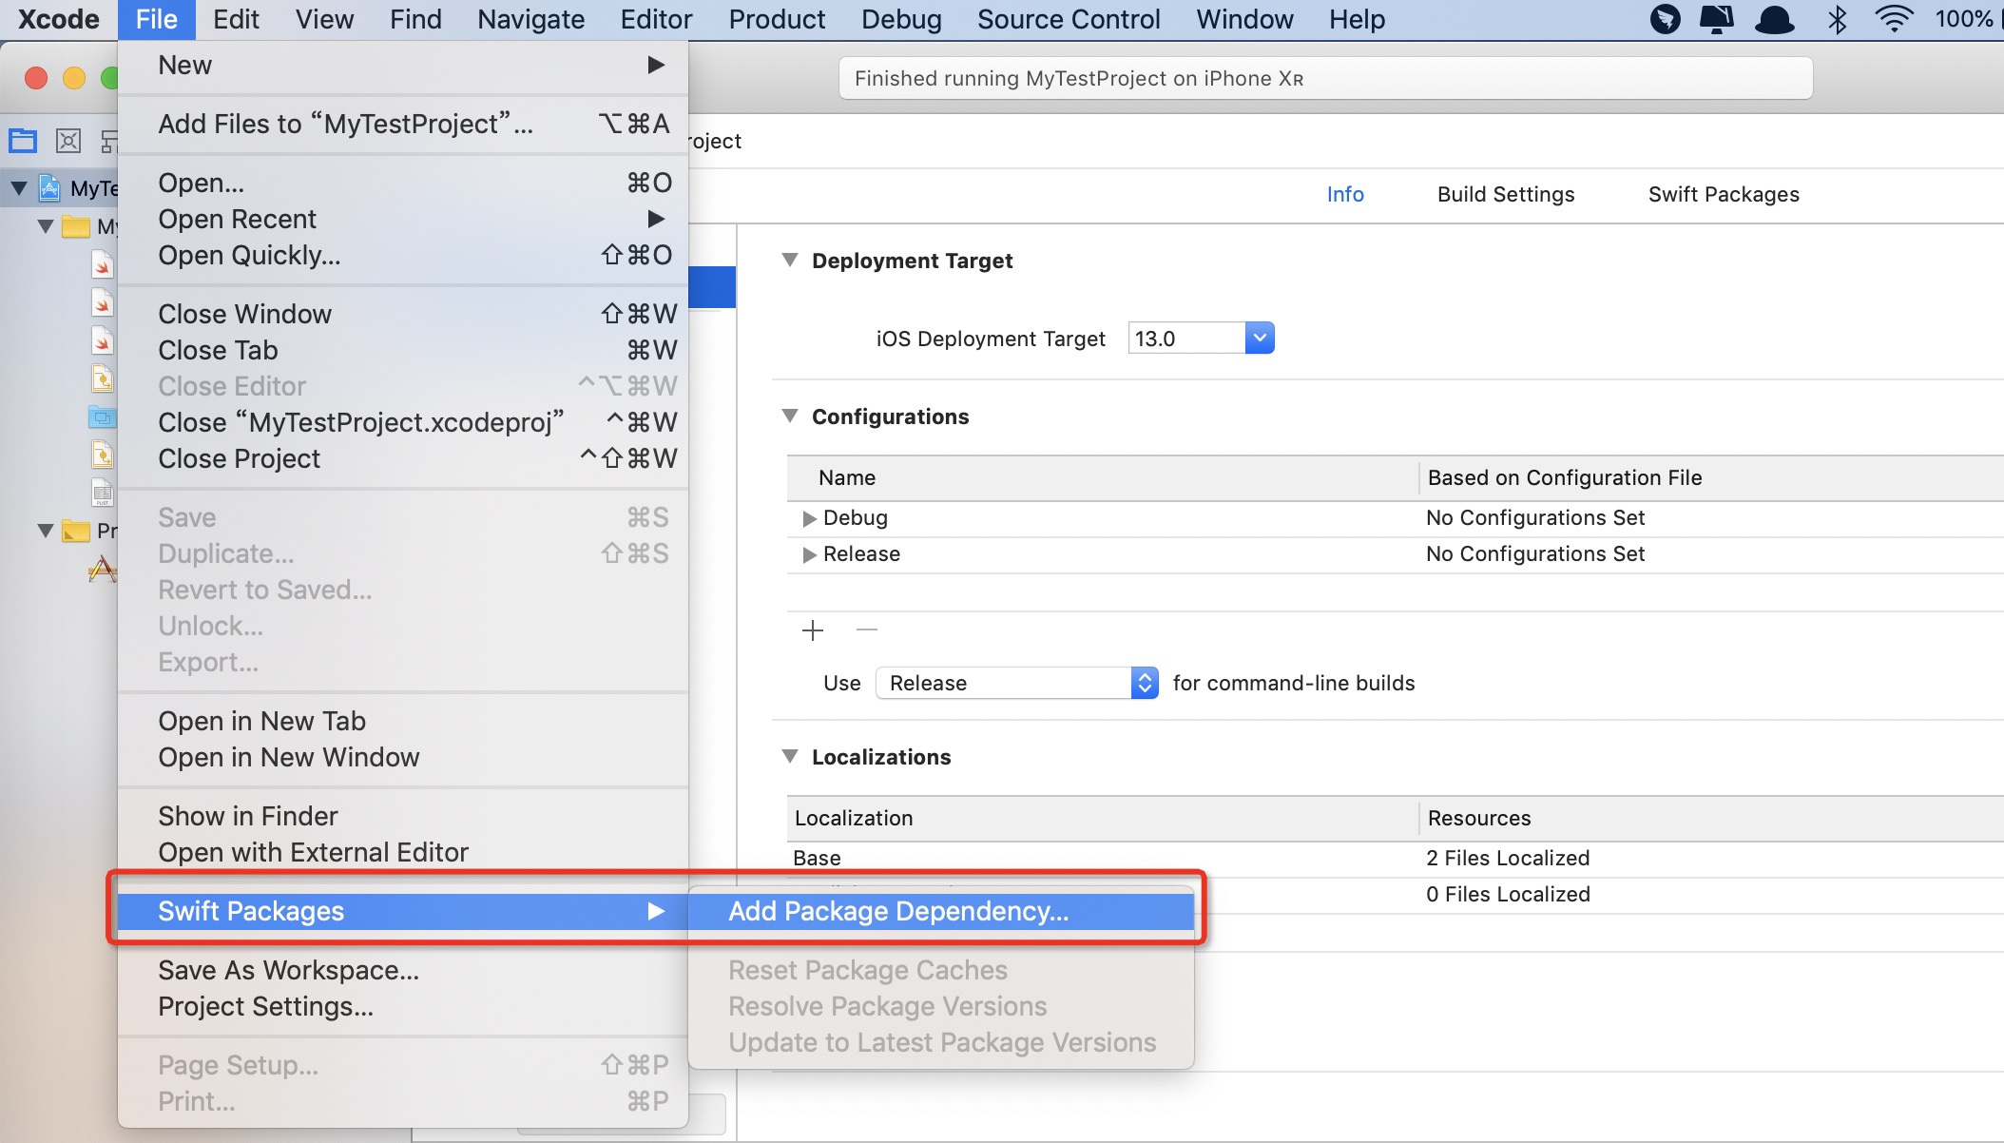Open the Edit menu in menu bar
Viewport: 2004px width, 1143px height.
pyautogui.click(x=236, y=19)
